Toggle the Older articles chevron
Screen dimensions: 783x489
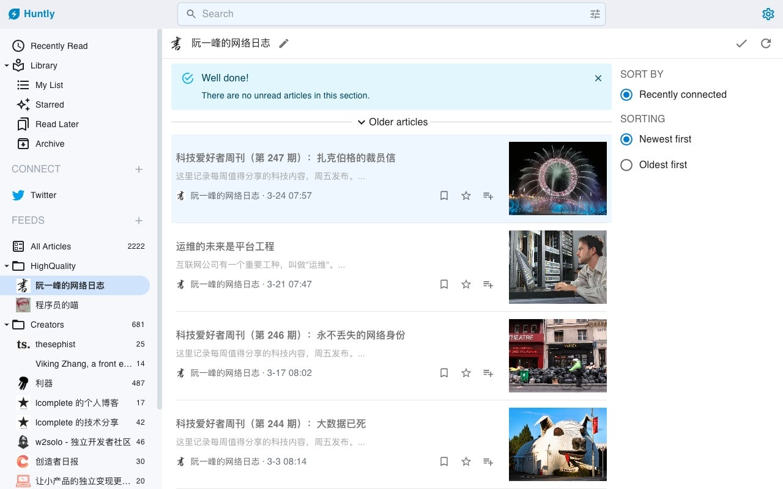[x=362, y=122]
